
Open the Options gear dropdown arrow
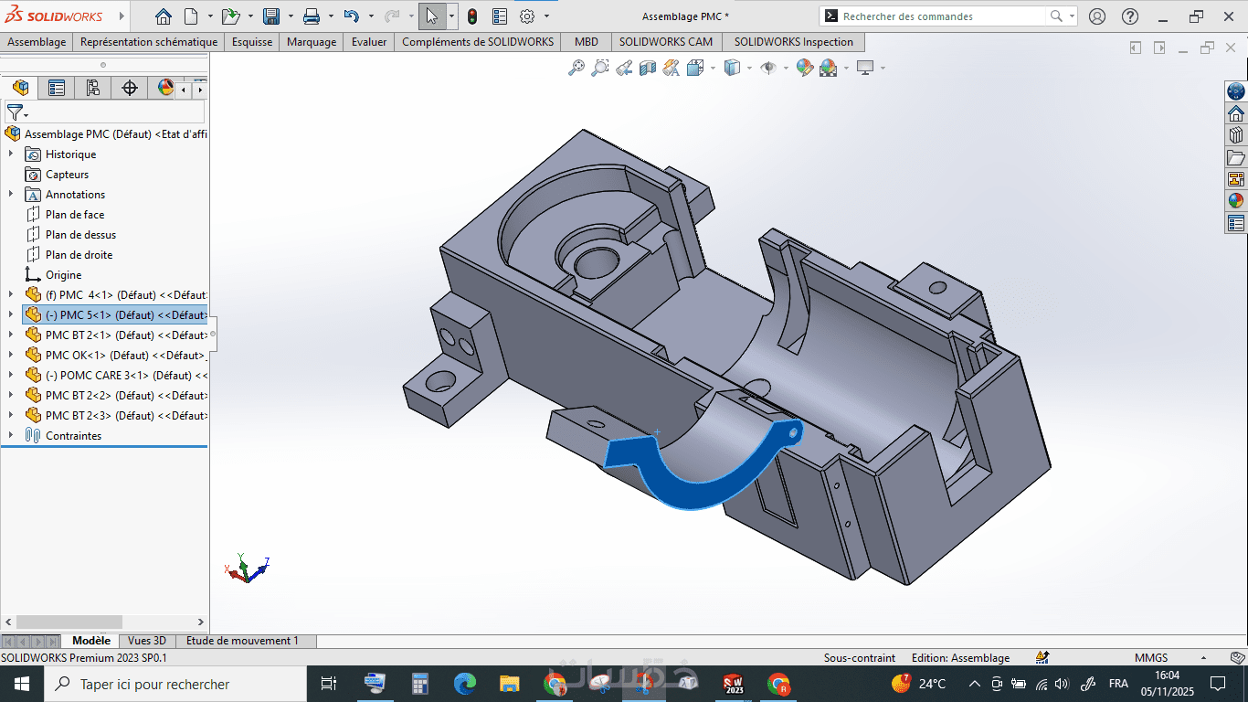pyautogui.click(x=546, y=16)
